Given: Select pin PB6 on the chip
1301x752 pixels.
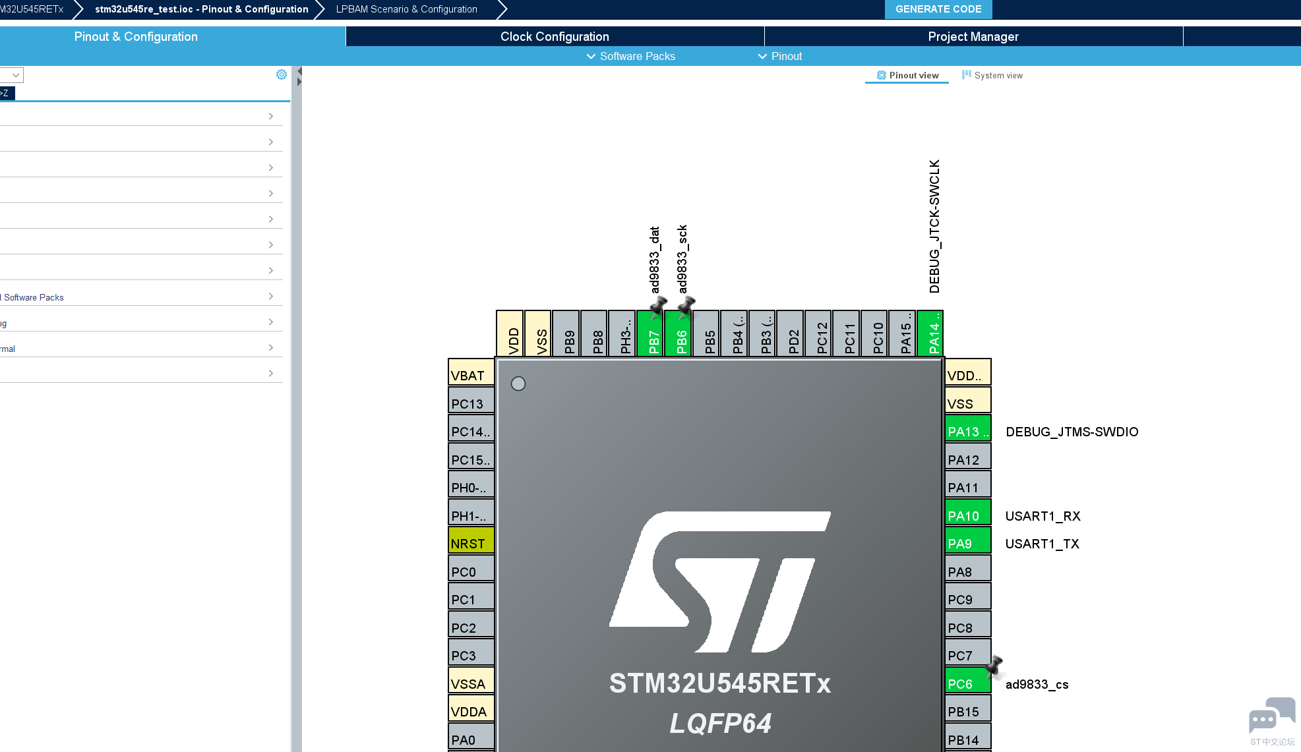Looking at the screenshot, I should click(678, 333).
